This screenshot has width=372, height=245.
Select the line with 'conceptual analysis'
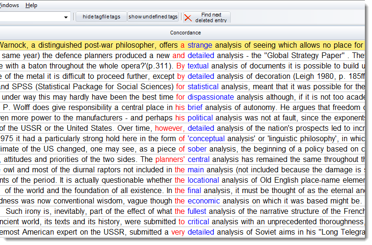coord(182,139)
